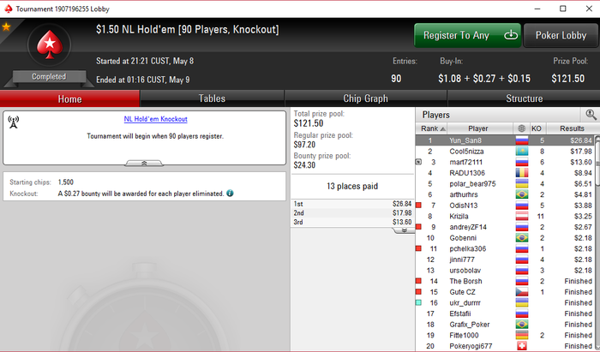Click the note icon beside mart72111
Screen dimensions: 600x352
(418, 162)
